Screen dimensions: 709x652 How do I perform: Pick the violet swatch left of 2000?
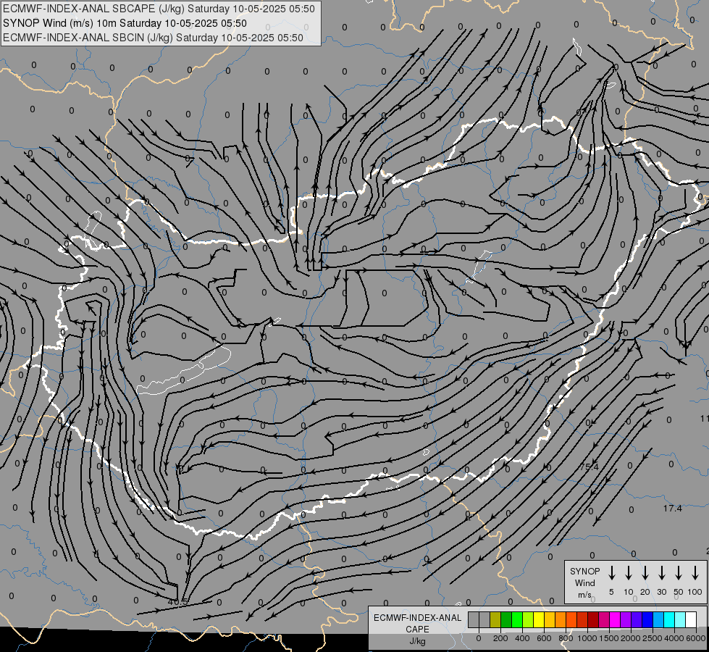tap(625, 619)
